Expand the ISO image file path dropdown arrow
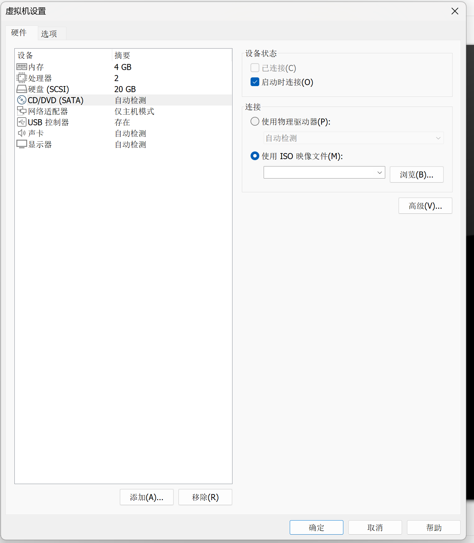Viewport: 474px width, 543px height. tap(380, 173)
